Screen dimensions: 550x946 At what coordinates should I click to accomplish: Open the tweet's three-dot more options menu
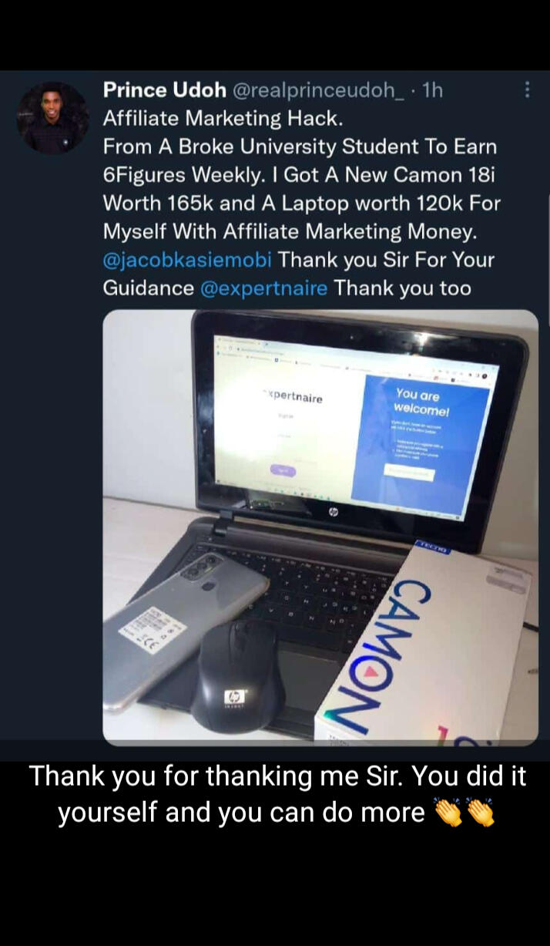(527, 90)
